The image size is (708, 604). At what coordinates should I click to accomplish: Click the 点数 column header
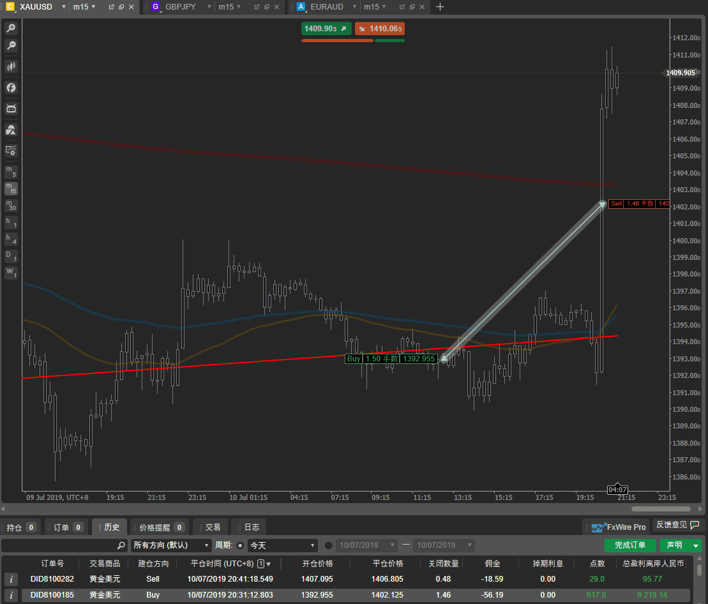click(597, 564)
